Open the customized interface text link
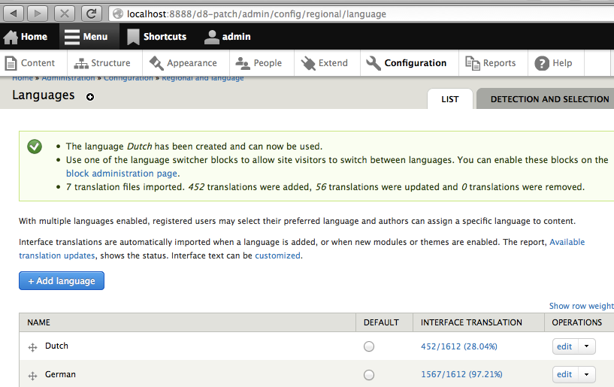The width and height of the screenshot is (614, 387). [277, 255]
